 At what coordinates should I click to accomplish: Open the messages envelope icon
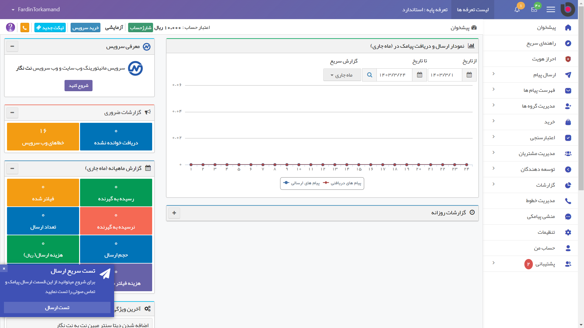click(534, 9)
